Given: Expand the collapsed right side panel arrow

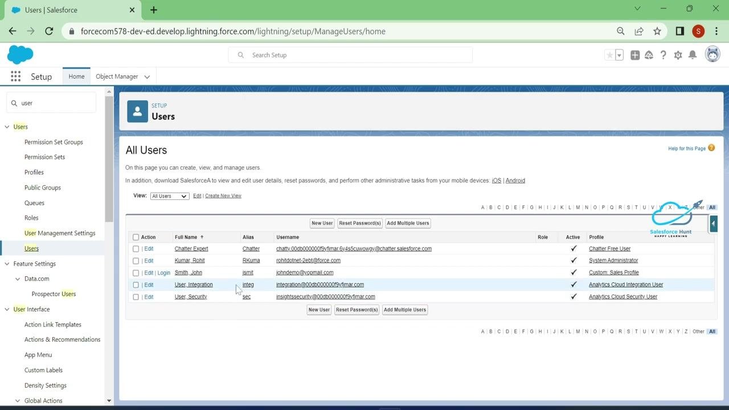Looking at the screenshot, I should pos(713,224).
